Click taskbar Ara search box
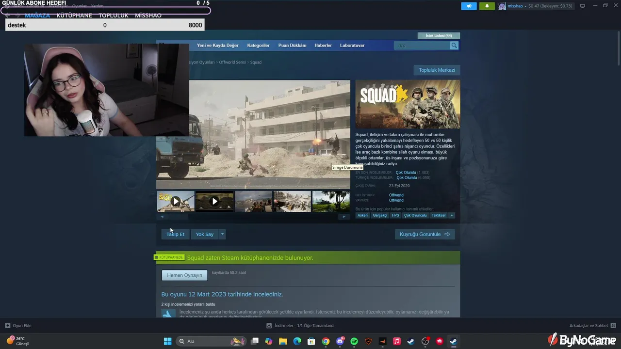Viewport: 621px width, 349px height. (212, 341)
